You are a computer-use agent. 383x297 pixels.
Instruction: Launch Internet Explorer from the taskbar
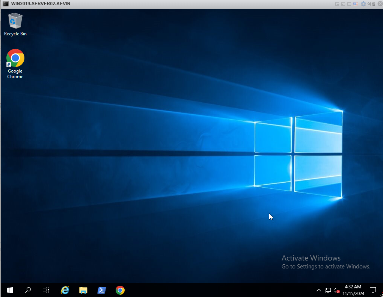(65, 290)
